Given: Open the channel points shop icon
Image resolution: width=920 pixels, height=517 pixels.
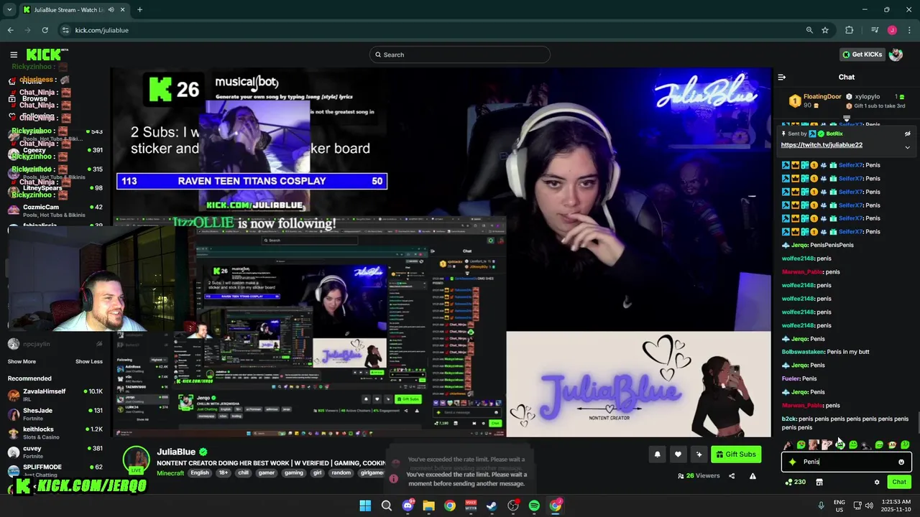Looking at the screenshot, I should (819, 482).
